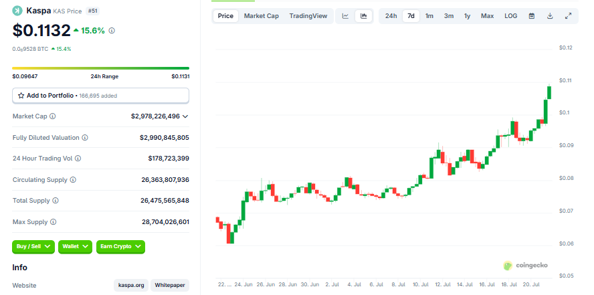Click the Kaspa coin logo

17,11
